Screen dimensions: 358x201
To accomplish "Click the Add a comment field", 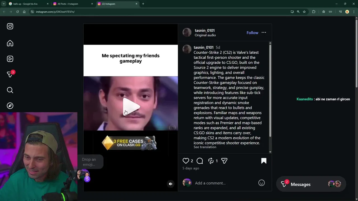I will (225, 183).
